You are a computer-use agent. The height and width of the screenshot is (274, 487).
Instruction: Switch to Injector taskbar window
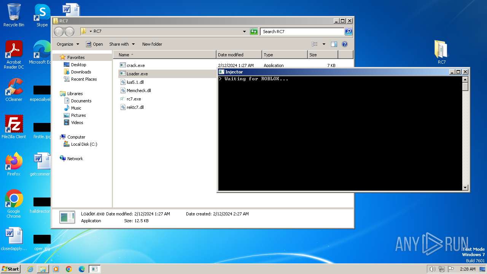(x=95, y=269)
